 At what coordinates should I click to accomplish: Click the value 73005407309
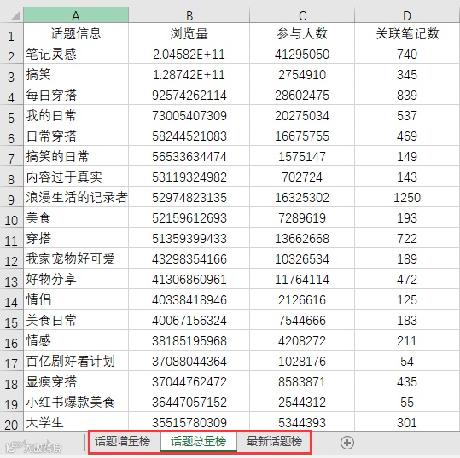(189, 115)
